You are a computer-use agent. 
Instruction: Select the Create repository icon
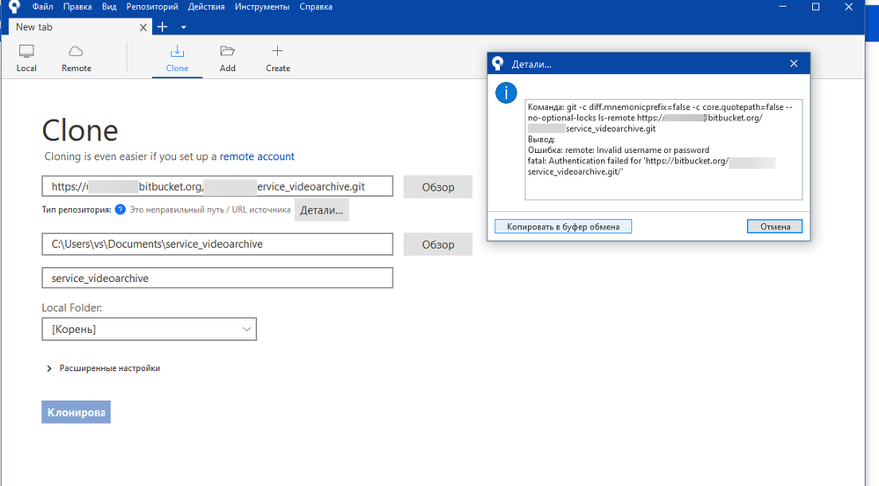click(x=277, y=58)
